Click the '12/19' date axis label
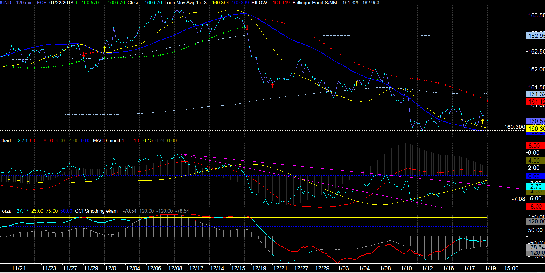545x273 pixels. click(259, 268)
